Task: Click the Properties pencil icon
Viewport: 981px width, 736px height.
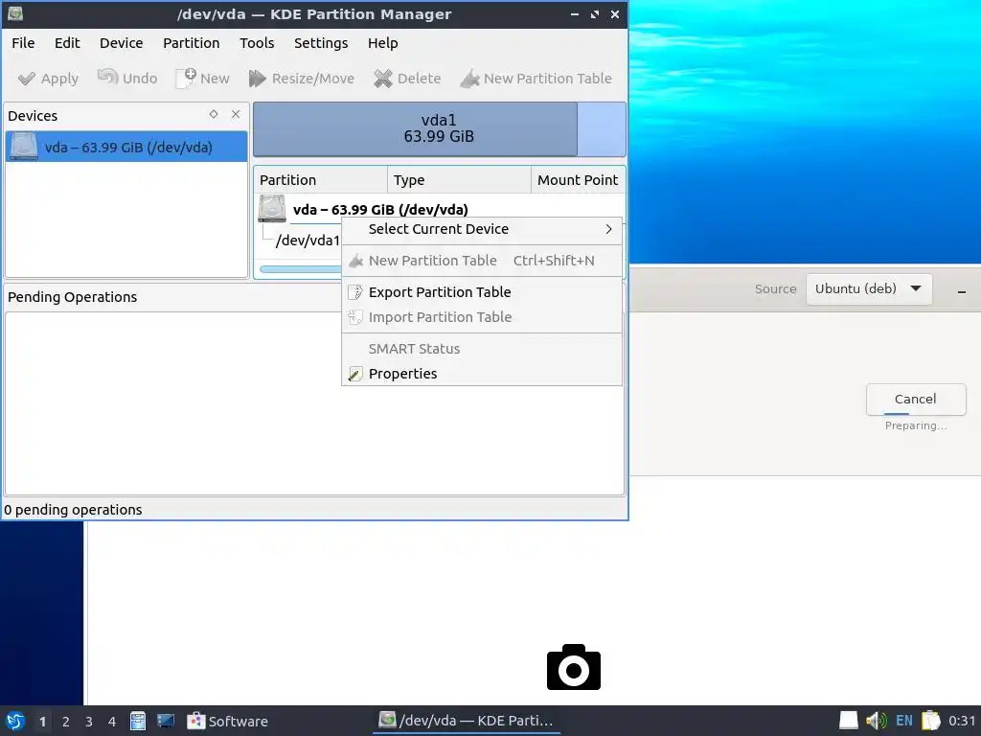Action: tap(355, 374)
